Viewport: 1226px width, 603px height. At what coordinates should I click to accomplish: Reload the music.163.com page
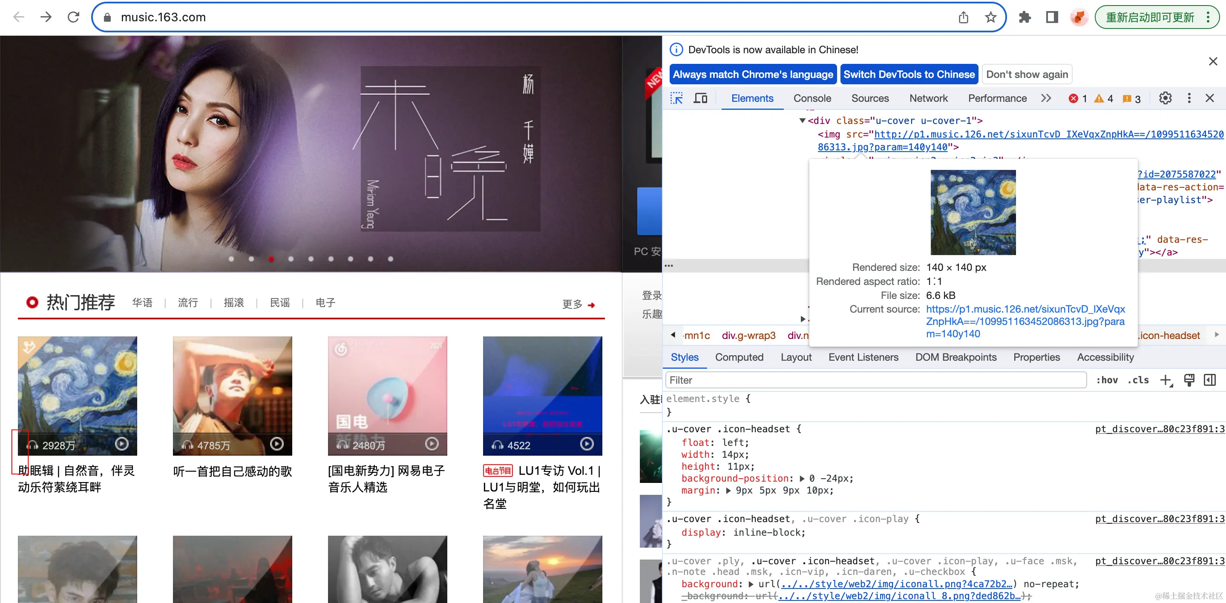73,17
